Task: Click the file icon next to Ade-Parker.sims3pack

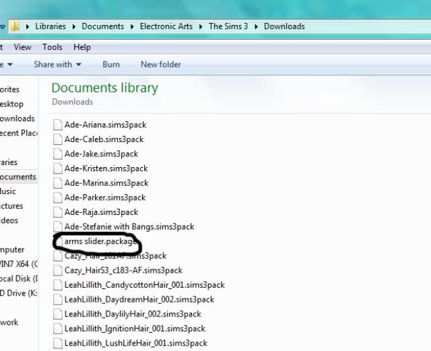Action: [58, 197]
